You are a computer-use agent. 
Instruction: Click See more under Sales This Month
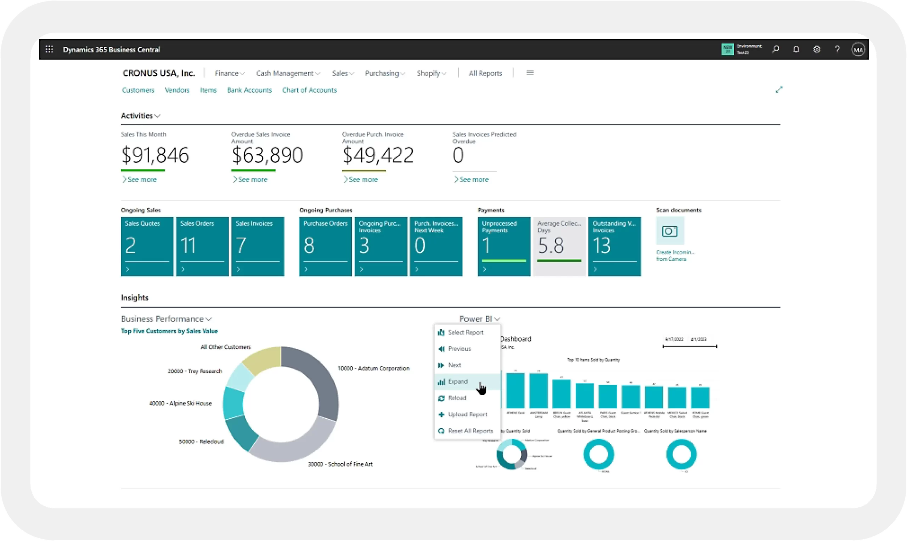coord(141,180)
